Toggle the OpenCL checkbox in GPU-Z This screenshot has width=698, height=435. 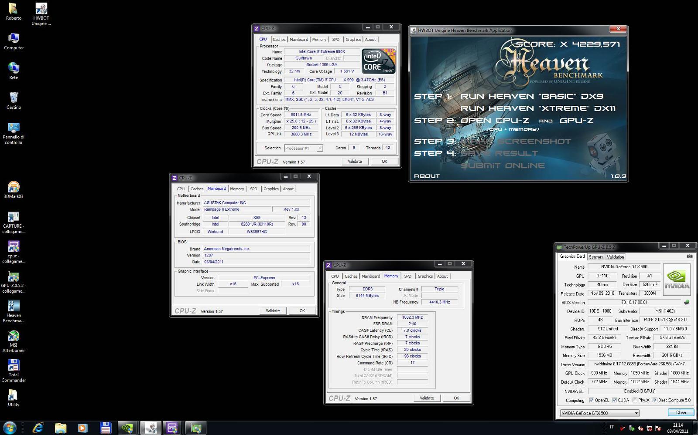(x=592, y=400)
